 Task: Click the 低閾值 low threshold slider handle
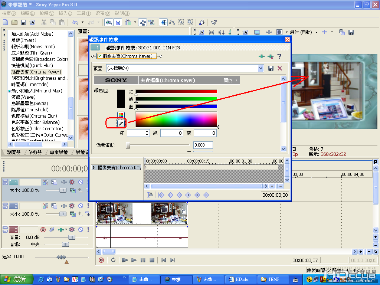128,145
